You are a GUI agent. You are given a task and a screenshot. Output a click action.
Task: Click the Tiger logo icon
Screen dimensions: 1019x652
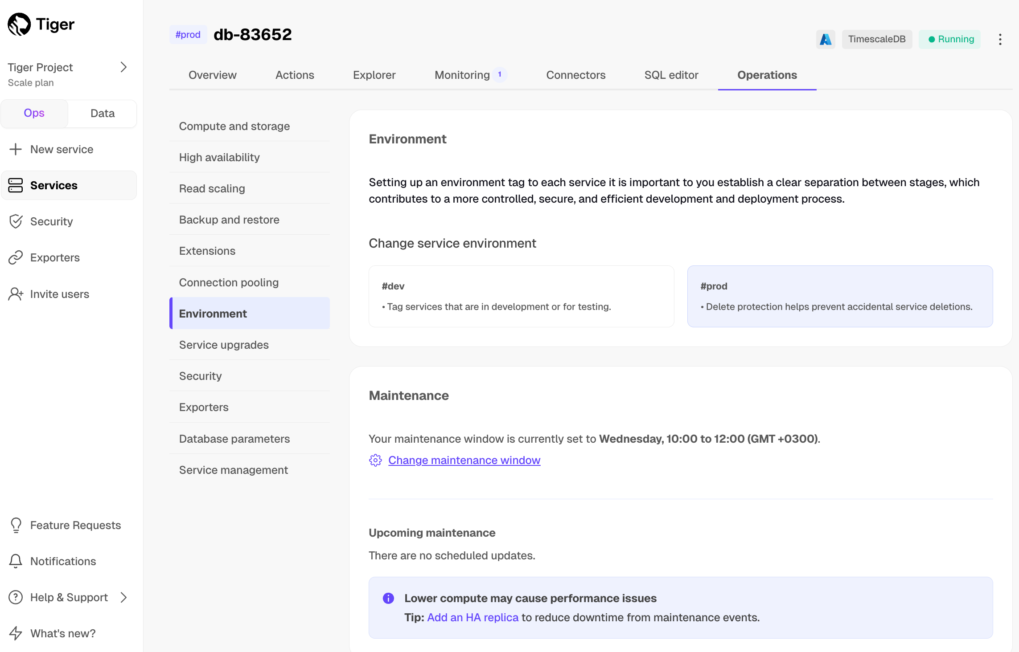(x=19, y=24)
